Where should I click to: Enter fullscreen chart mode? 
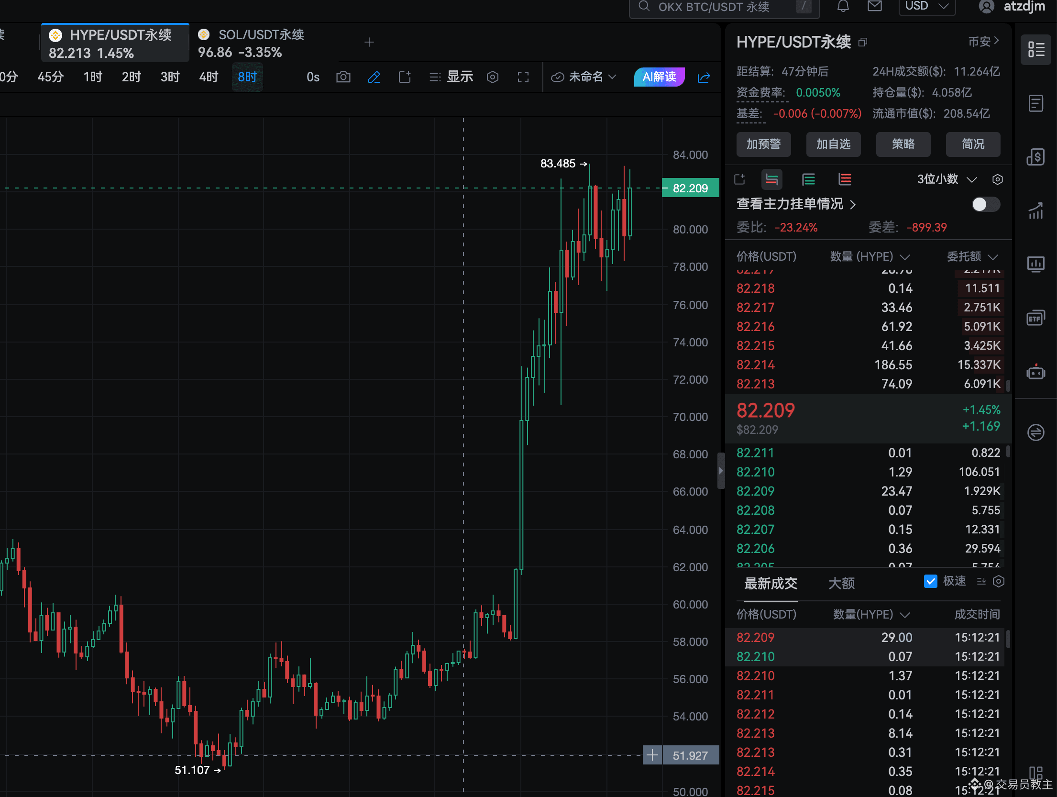[x=523, y=77]
